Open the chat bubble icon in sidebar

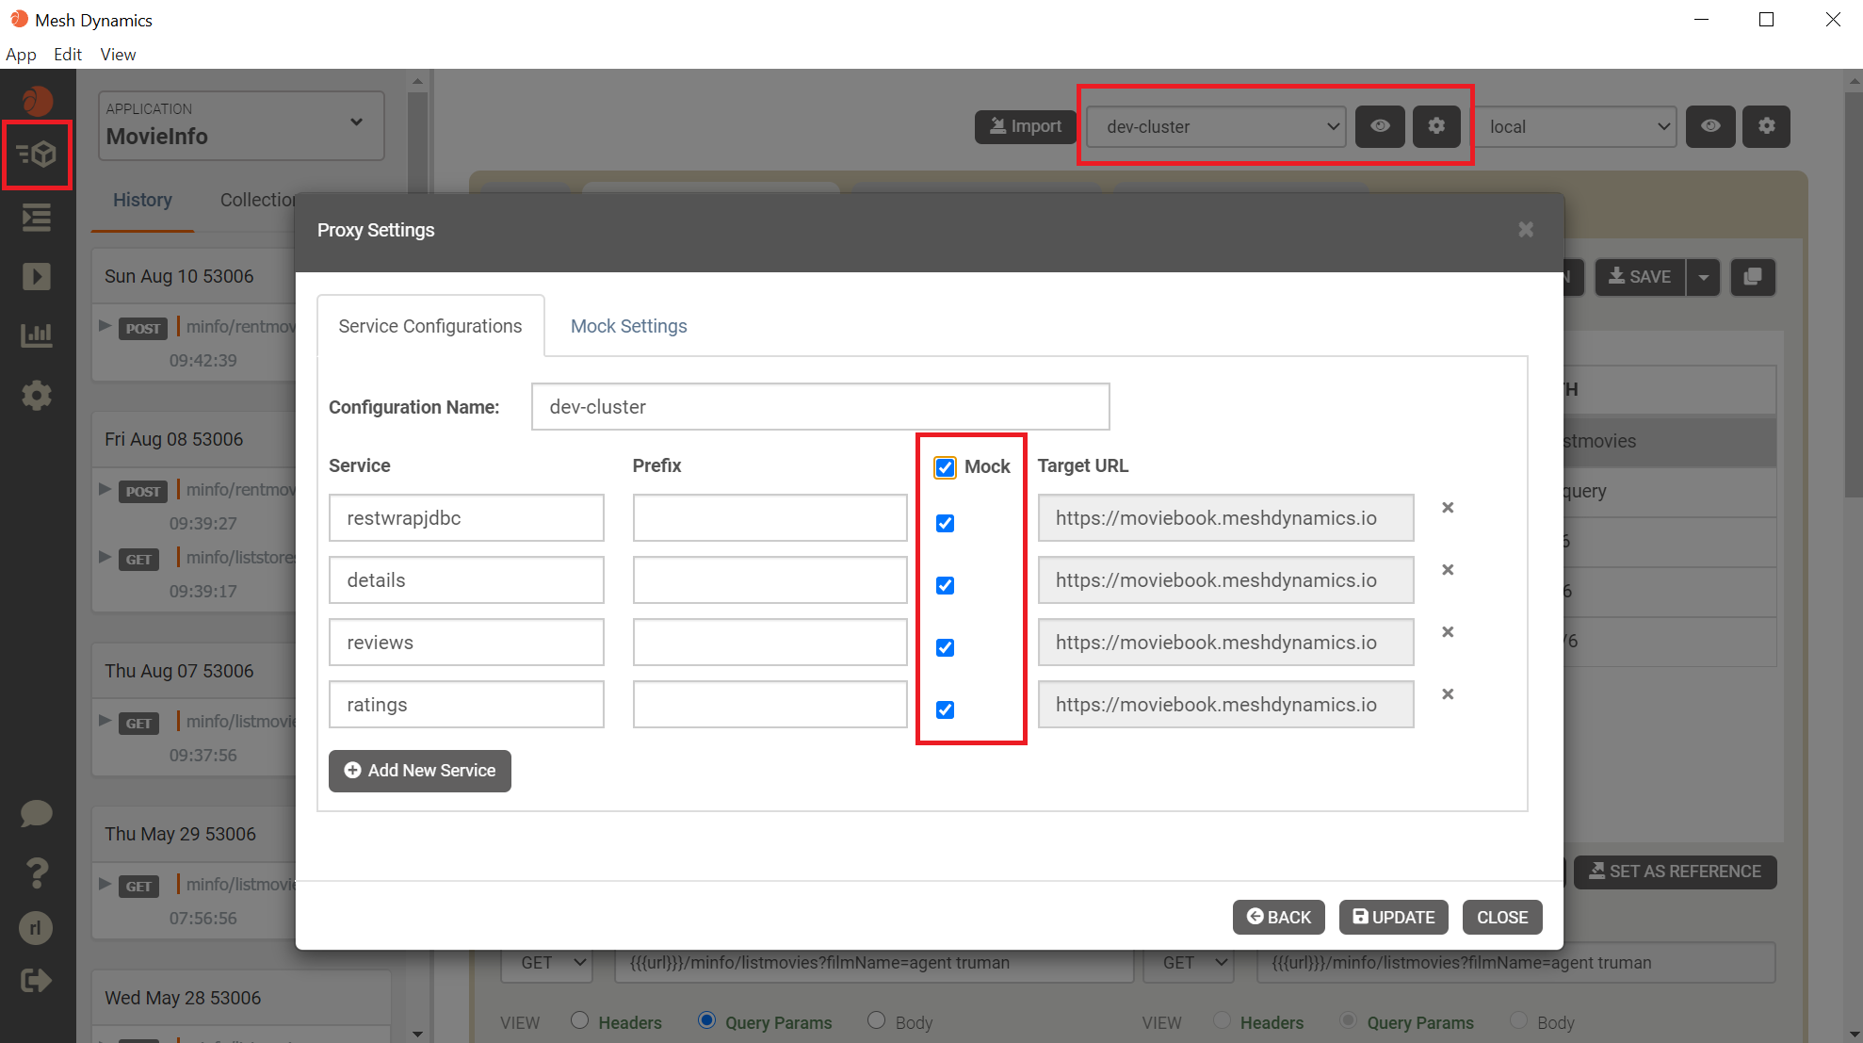click(x=37, y=812)
